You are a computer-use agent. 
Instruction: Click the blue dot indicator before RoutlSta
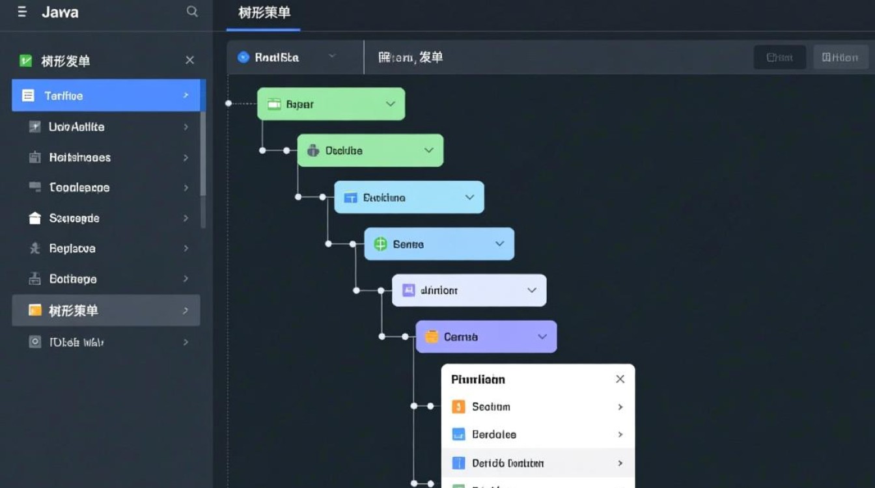[245, 57]
